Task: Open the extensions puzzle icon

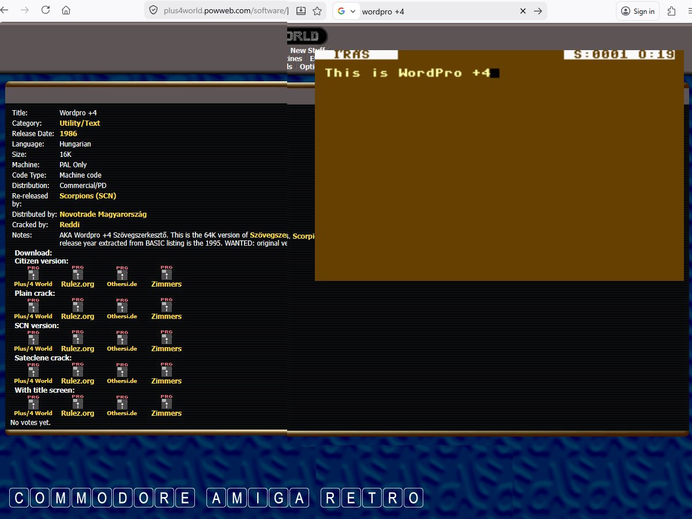Action: click(x=671, y=11)
